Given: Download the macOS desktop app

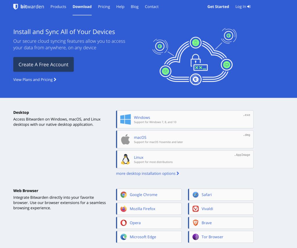Looking at the screenshot, I should click(185, 139).
